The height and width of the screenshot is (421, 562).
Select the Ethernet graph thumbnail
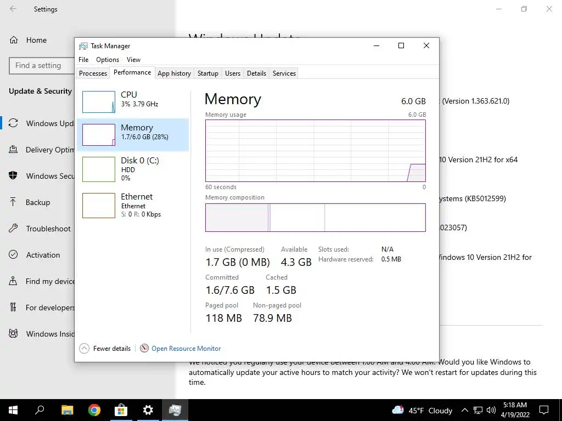(99, 206)
